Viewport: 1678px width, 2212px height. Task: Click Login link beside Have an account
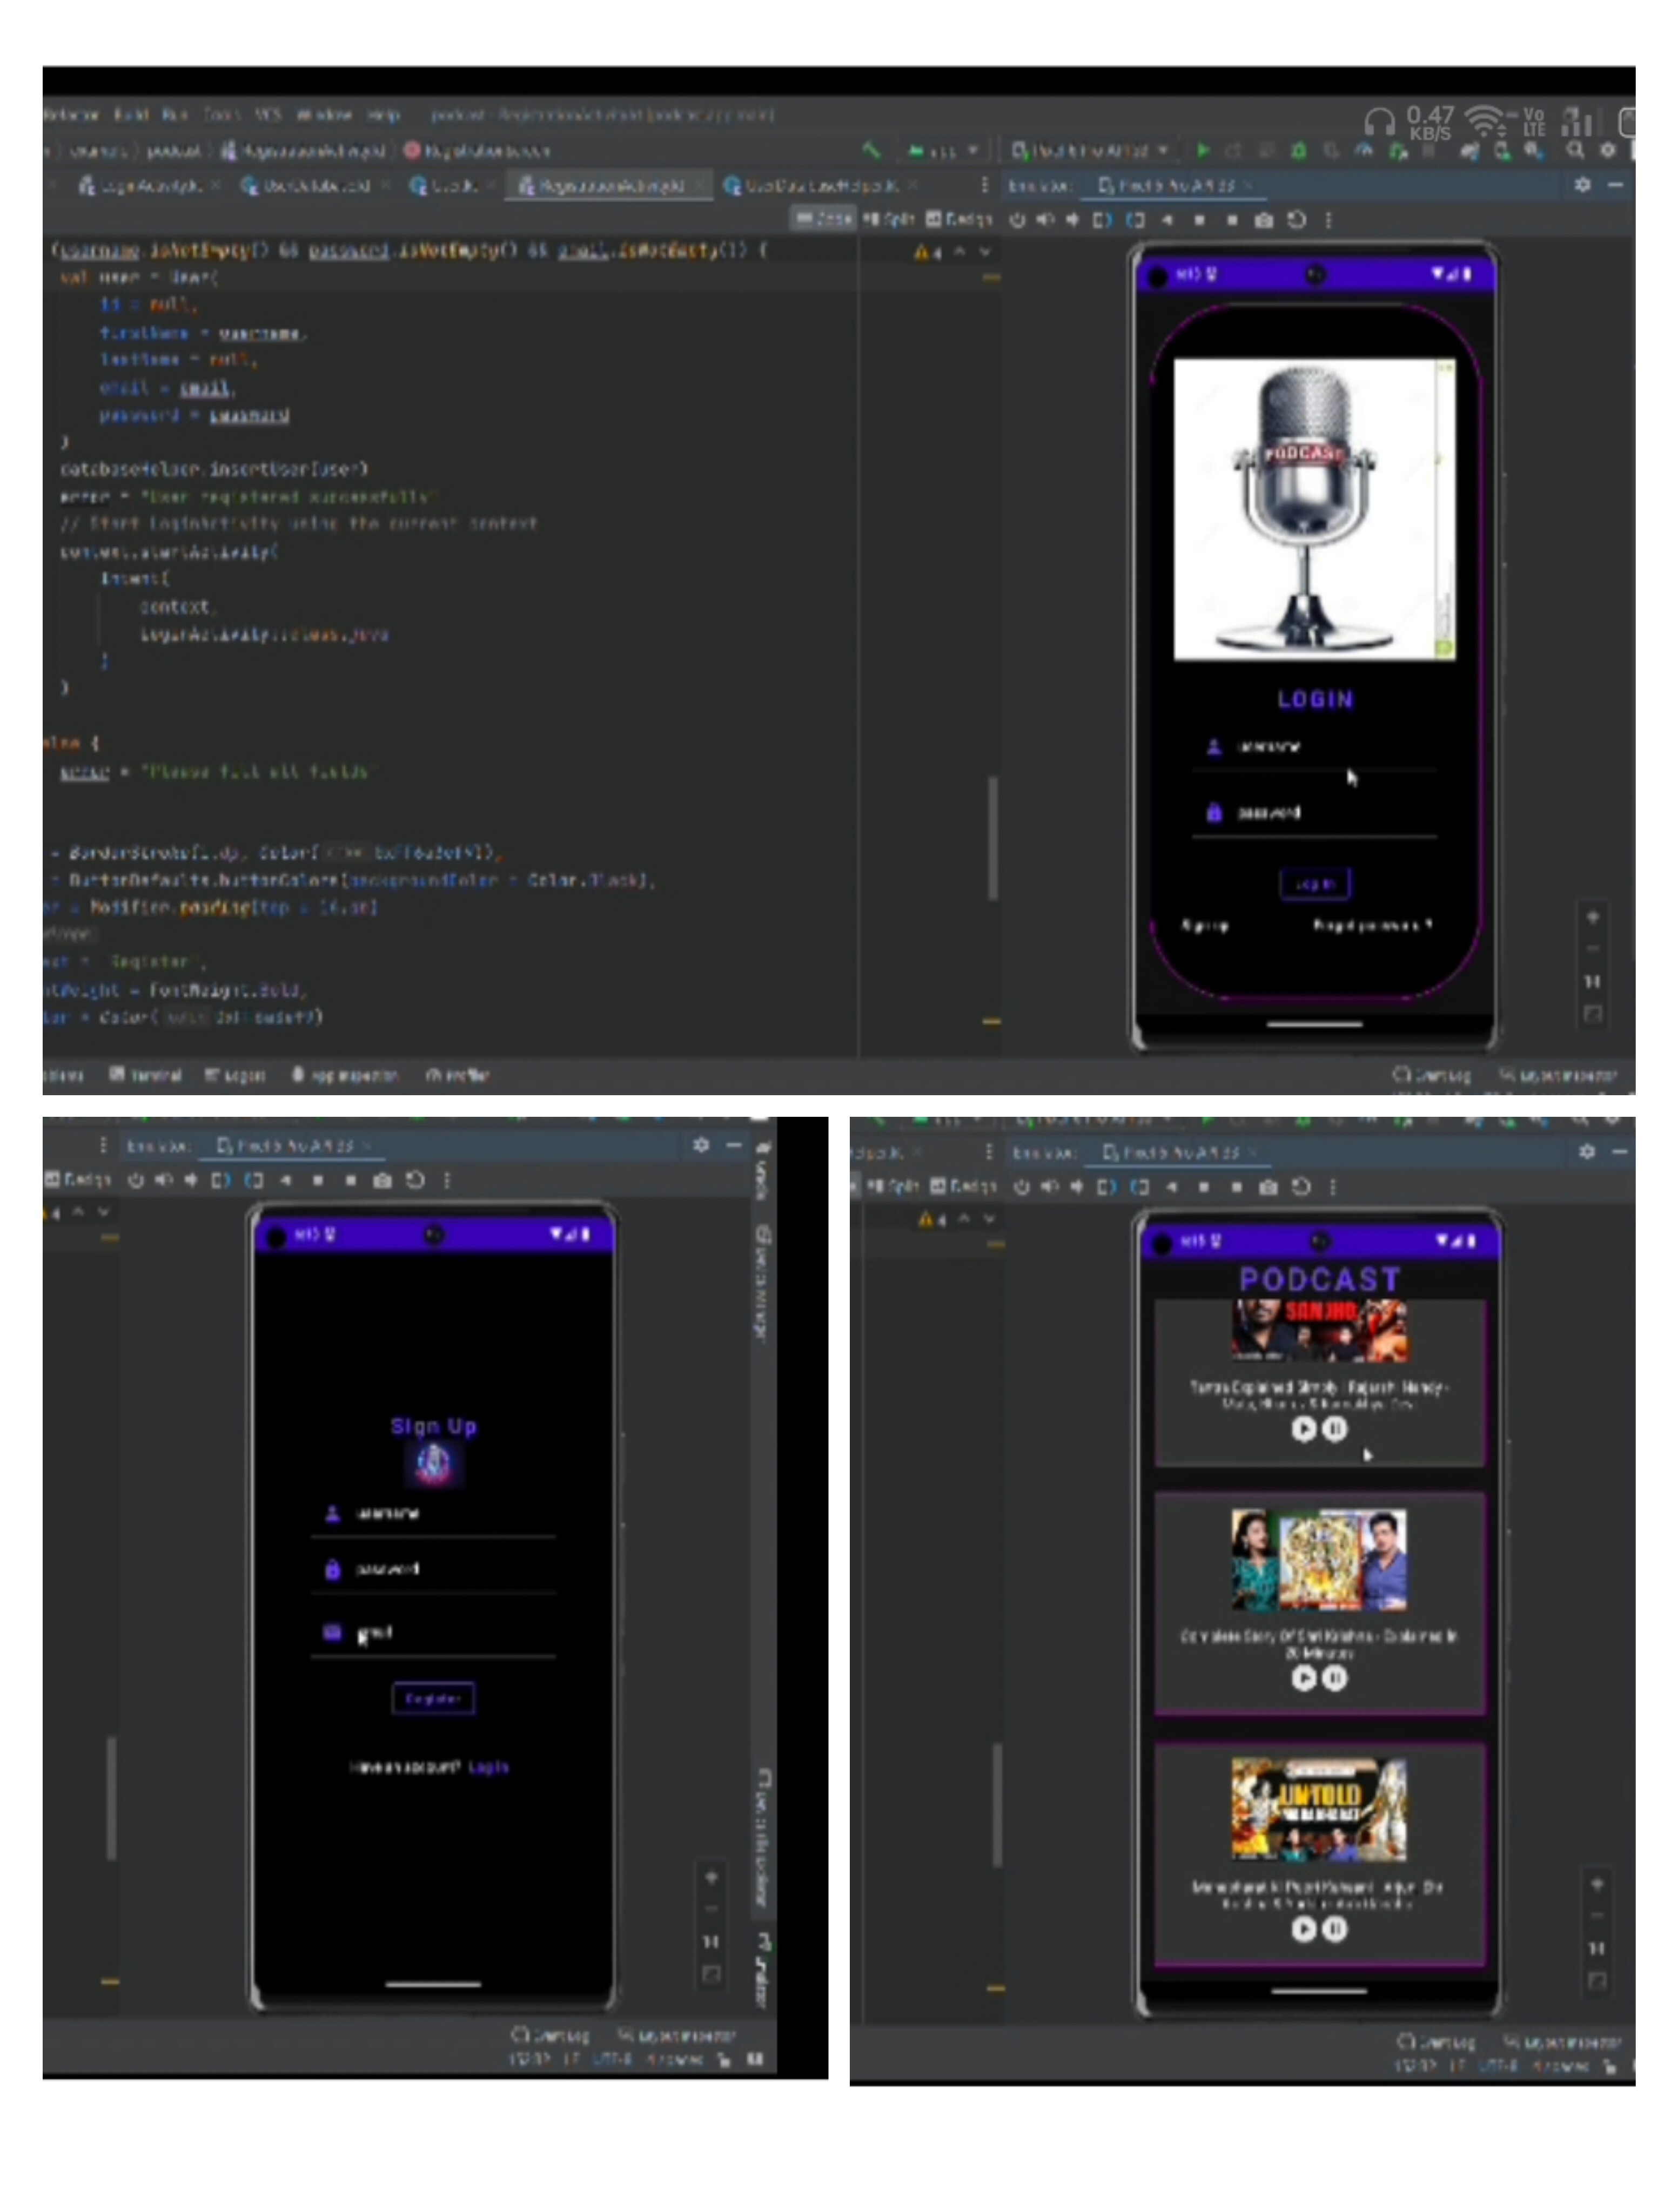tap(488, 1767)
